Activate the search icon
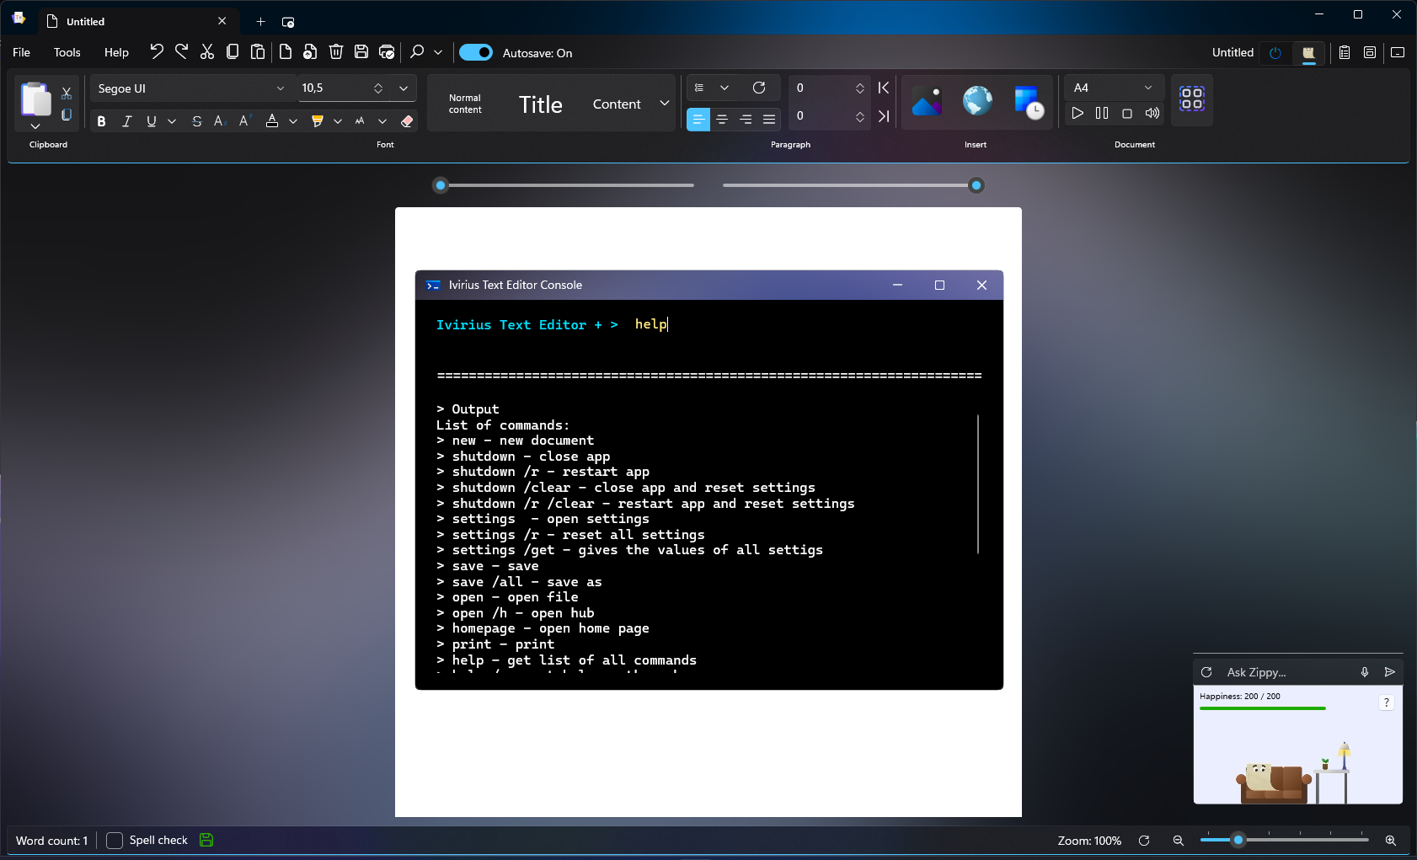Viewport: 1417px width, 860px height. click(414, 51)
